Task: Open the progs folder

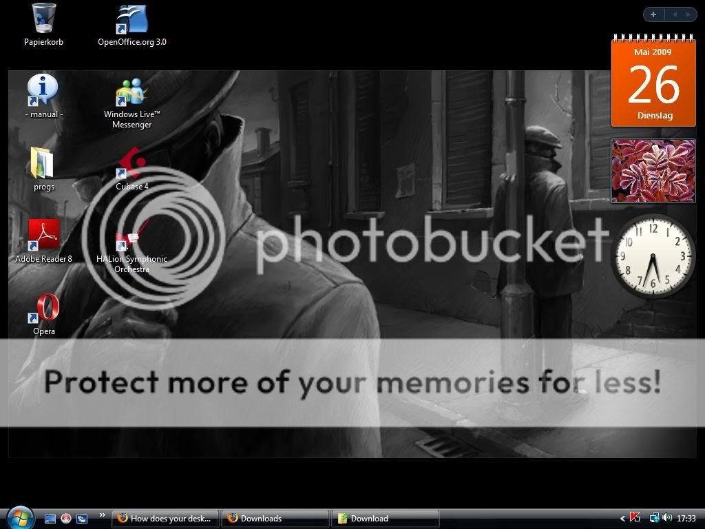Action: coord(43,165)
